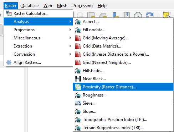This screenshot has height=132, width=174.
Task: Click the yellow select features toolbar icon
Action: coord(167,15)
